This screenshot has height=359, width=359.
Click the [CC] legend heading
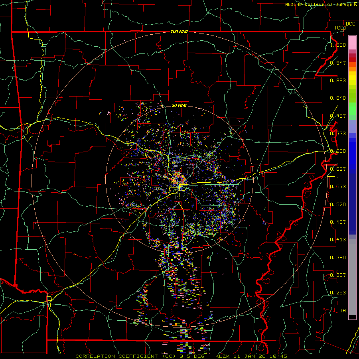[340, 28]
